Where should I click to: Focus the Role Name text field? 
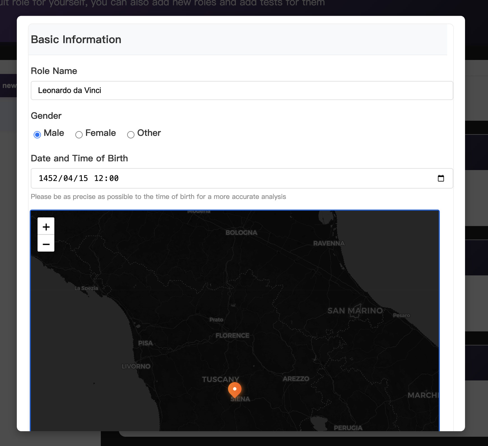241,90
